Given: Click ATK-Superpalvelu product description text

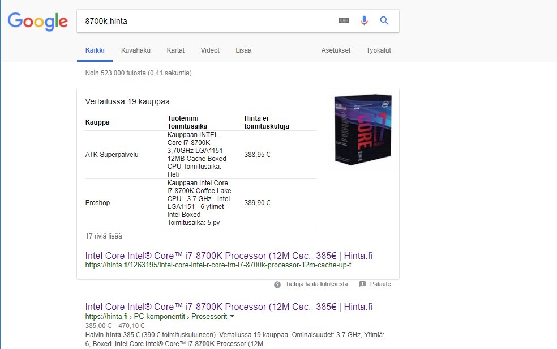Looking at the screenshot, I should (x=197, y=155).
